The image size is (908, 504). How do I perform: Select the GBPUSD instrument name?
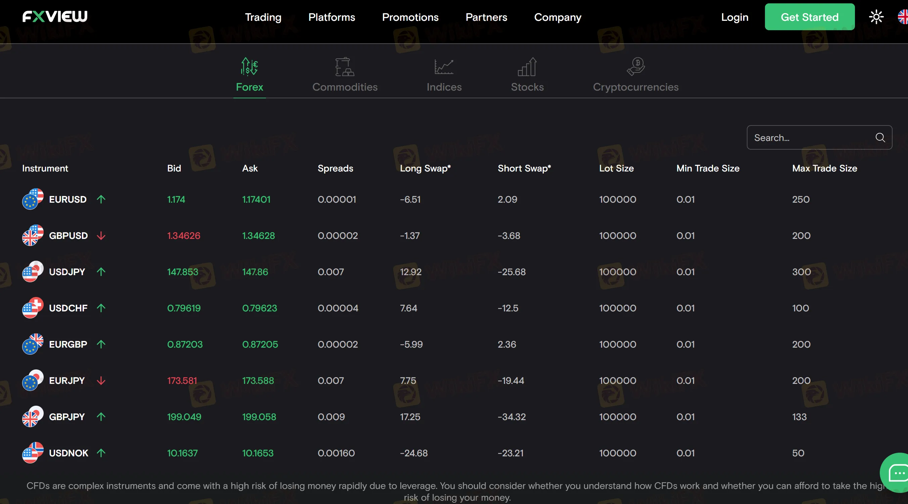point(69,236)
